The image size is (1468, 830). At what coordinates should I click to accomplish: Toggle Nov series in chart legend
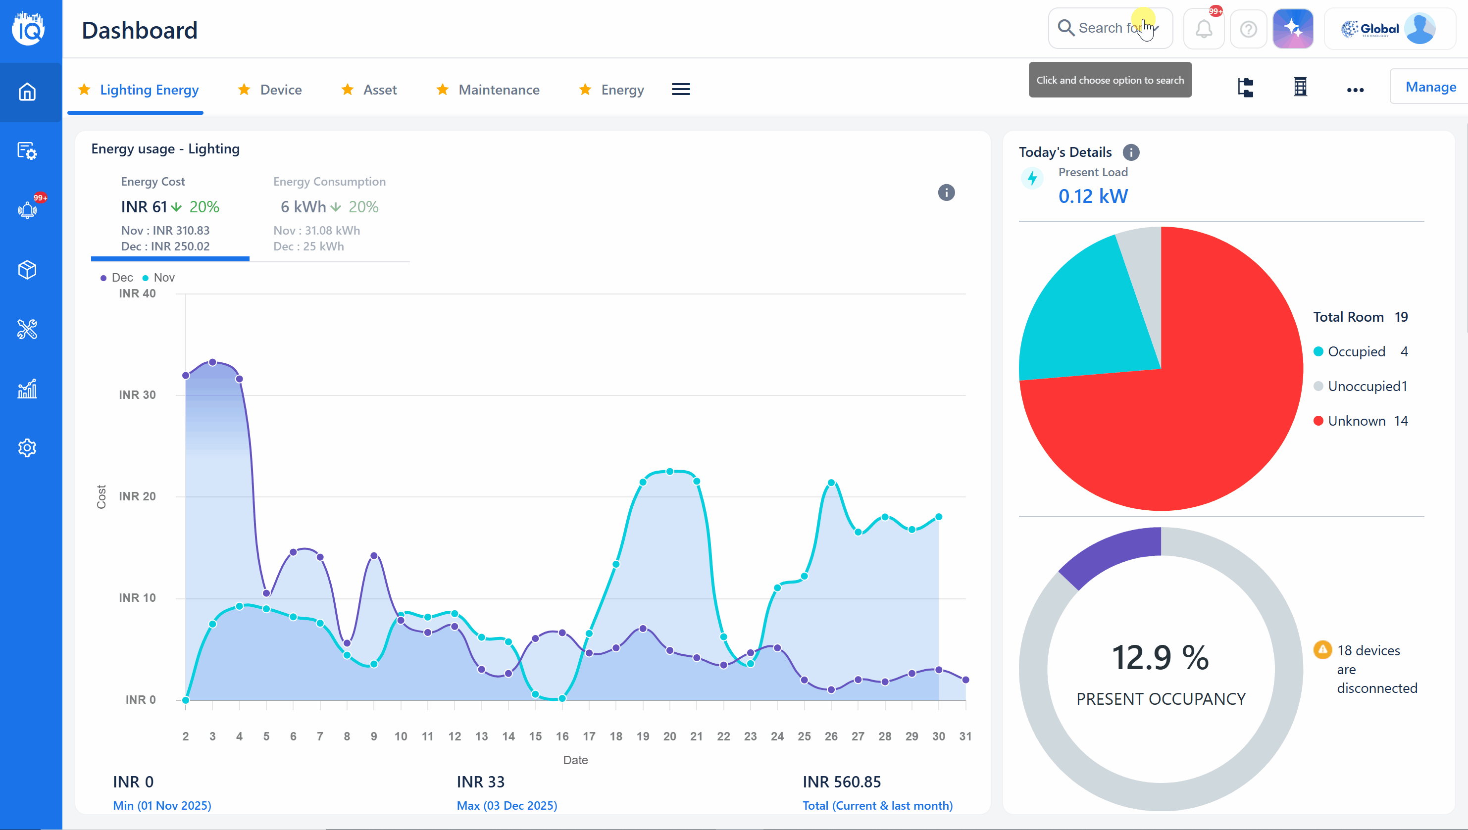[158, 278]
